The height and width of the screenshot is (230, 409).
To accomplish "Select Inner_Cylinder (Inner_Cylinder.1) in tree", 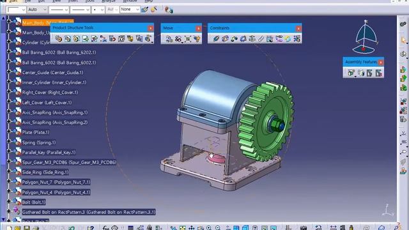I will click(54, 82).
